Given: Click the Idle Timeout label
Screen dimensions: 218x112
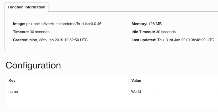Looking at the screenshot, I should click(143, 32).
